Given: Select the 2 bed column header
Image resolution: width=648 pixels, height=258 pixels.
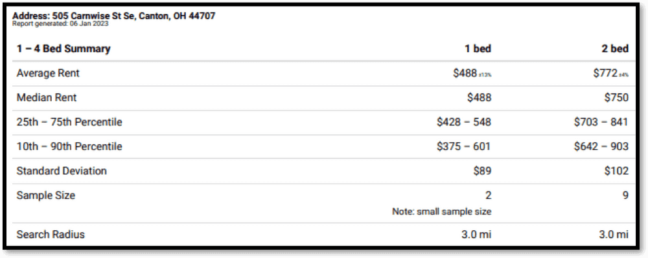Looking at the screenshot, I should tap(615, 48).
